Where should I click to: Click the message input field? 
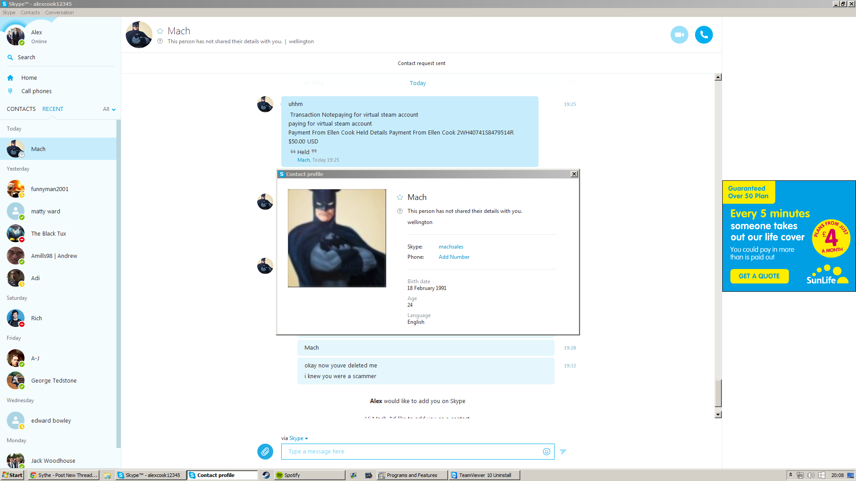(410, 452)
